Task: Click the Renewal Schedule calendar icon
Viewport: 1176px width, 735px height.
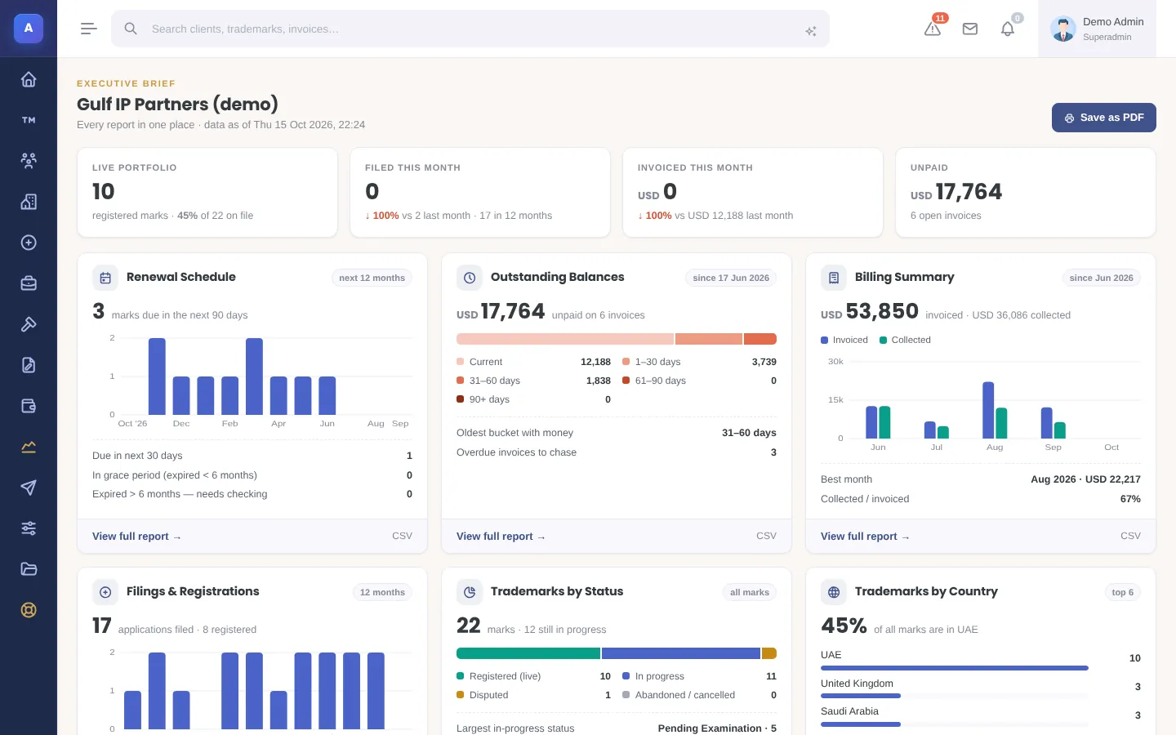Action: tap(105, 278)
